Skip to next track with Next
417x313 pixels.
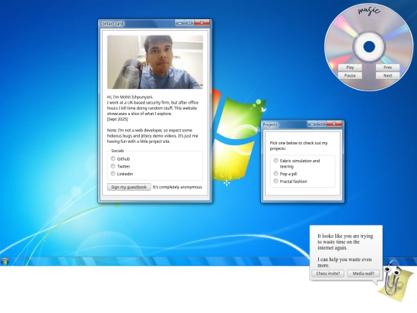[x=388, y=76]
